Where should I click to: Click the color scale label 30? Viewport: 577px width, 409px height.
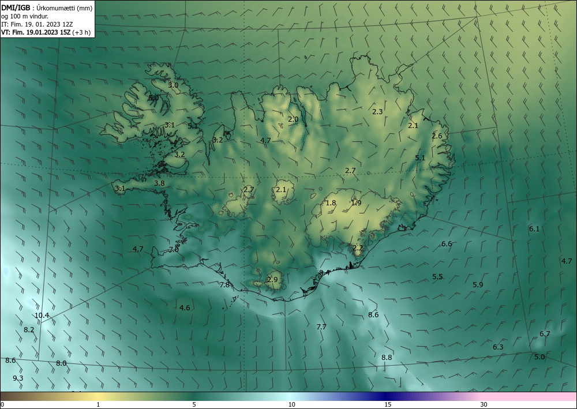tap(484, 405)
